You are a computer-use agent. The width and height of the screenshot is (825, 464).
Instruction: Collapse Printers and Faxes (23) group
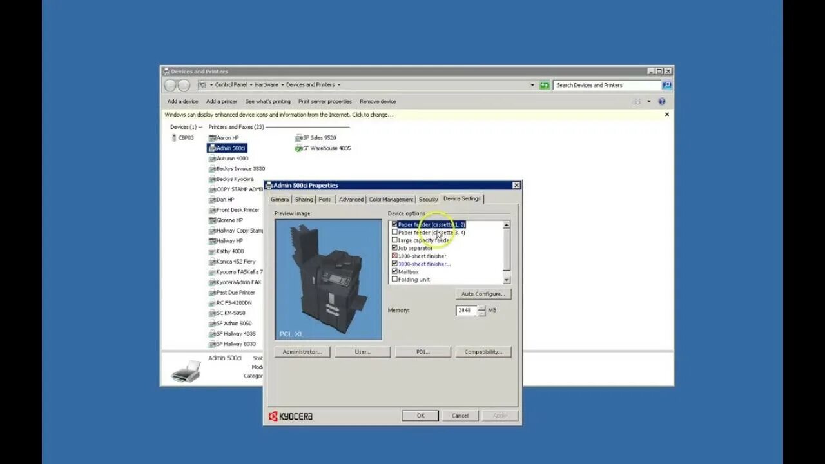[x=236, y=127]
